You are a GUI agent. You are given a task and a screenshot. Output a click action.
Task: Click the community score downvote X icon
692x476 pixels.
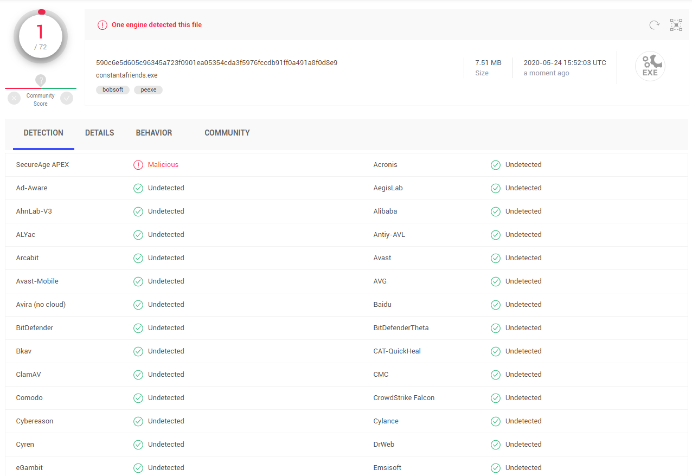point(14,98)
